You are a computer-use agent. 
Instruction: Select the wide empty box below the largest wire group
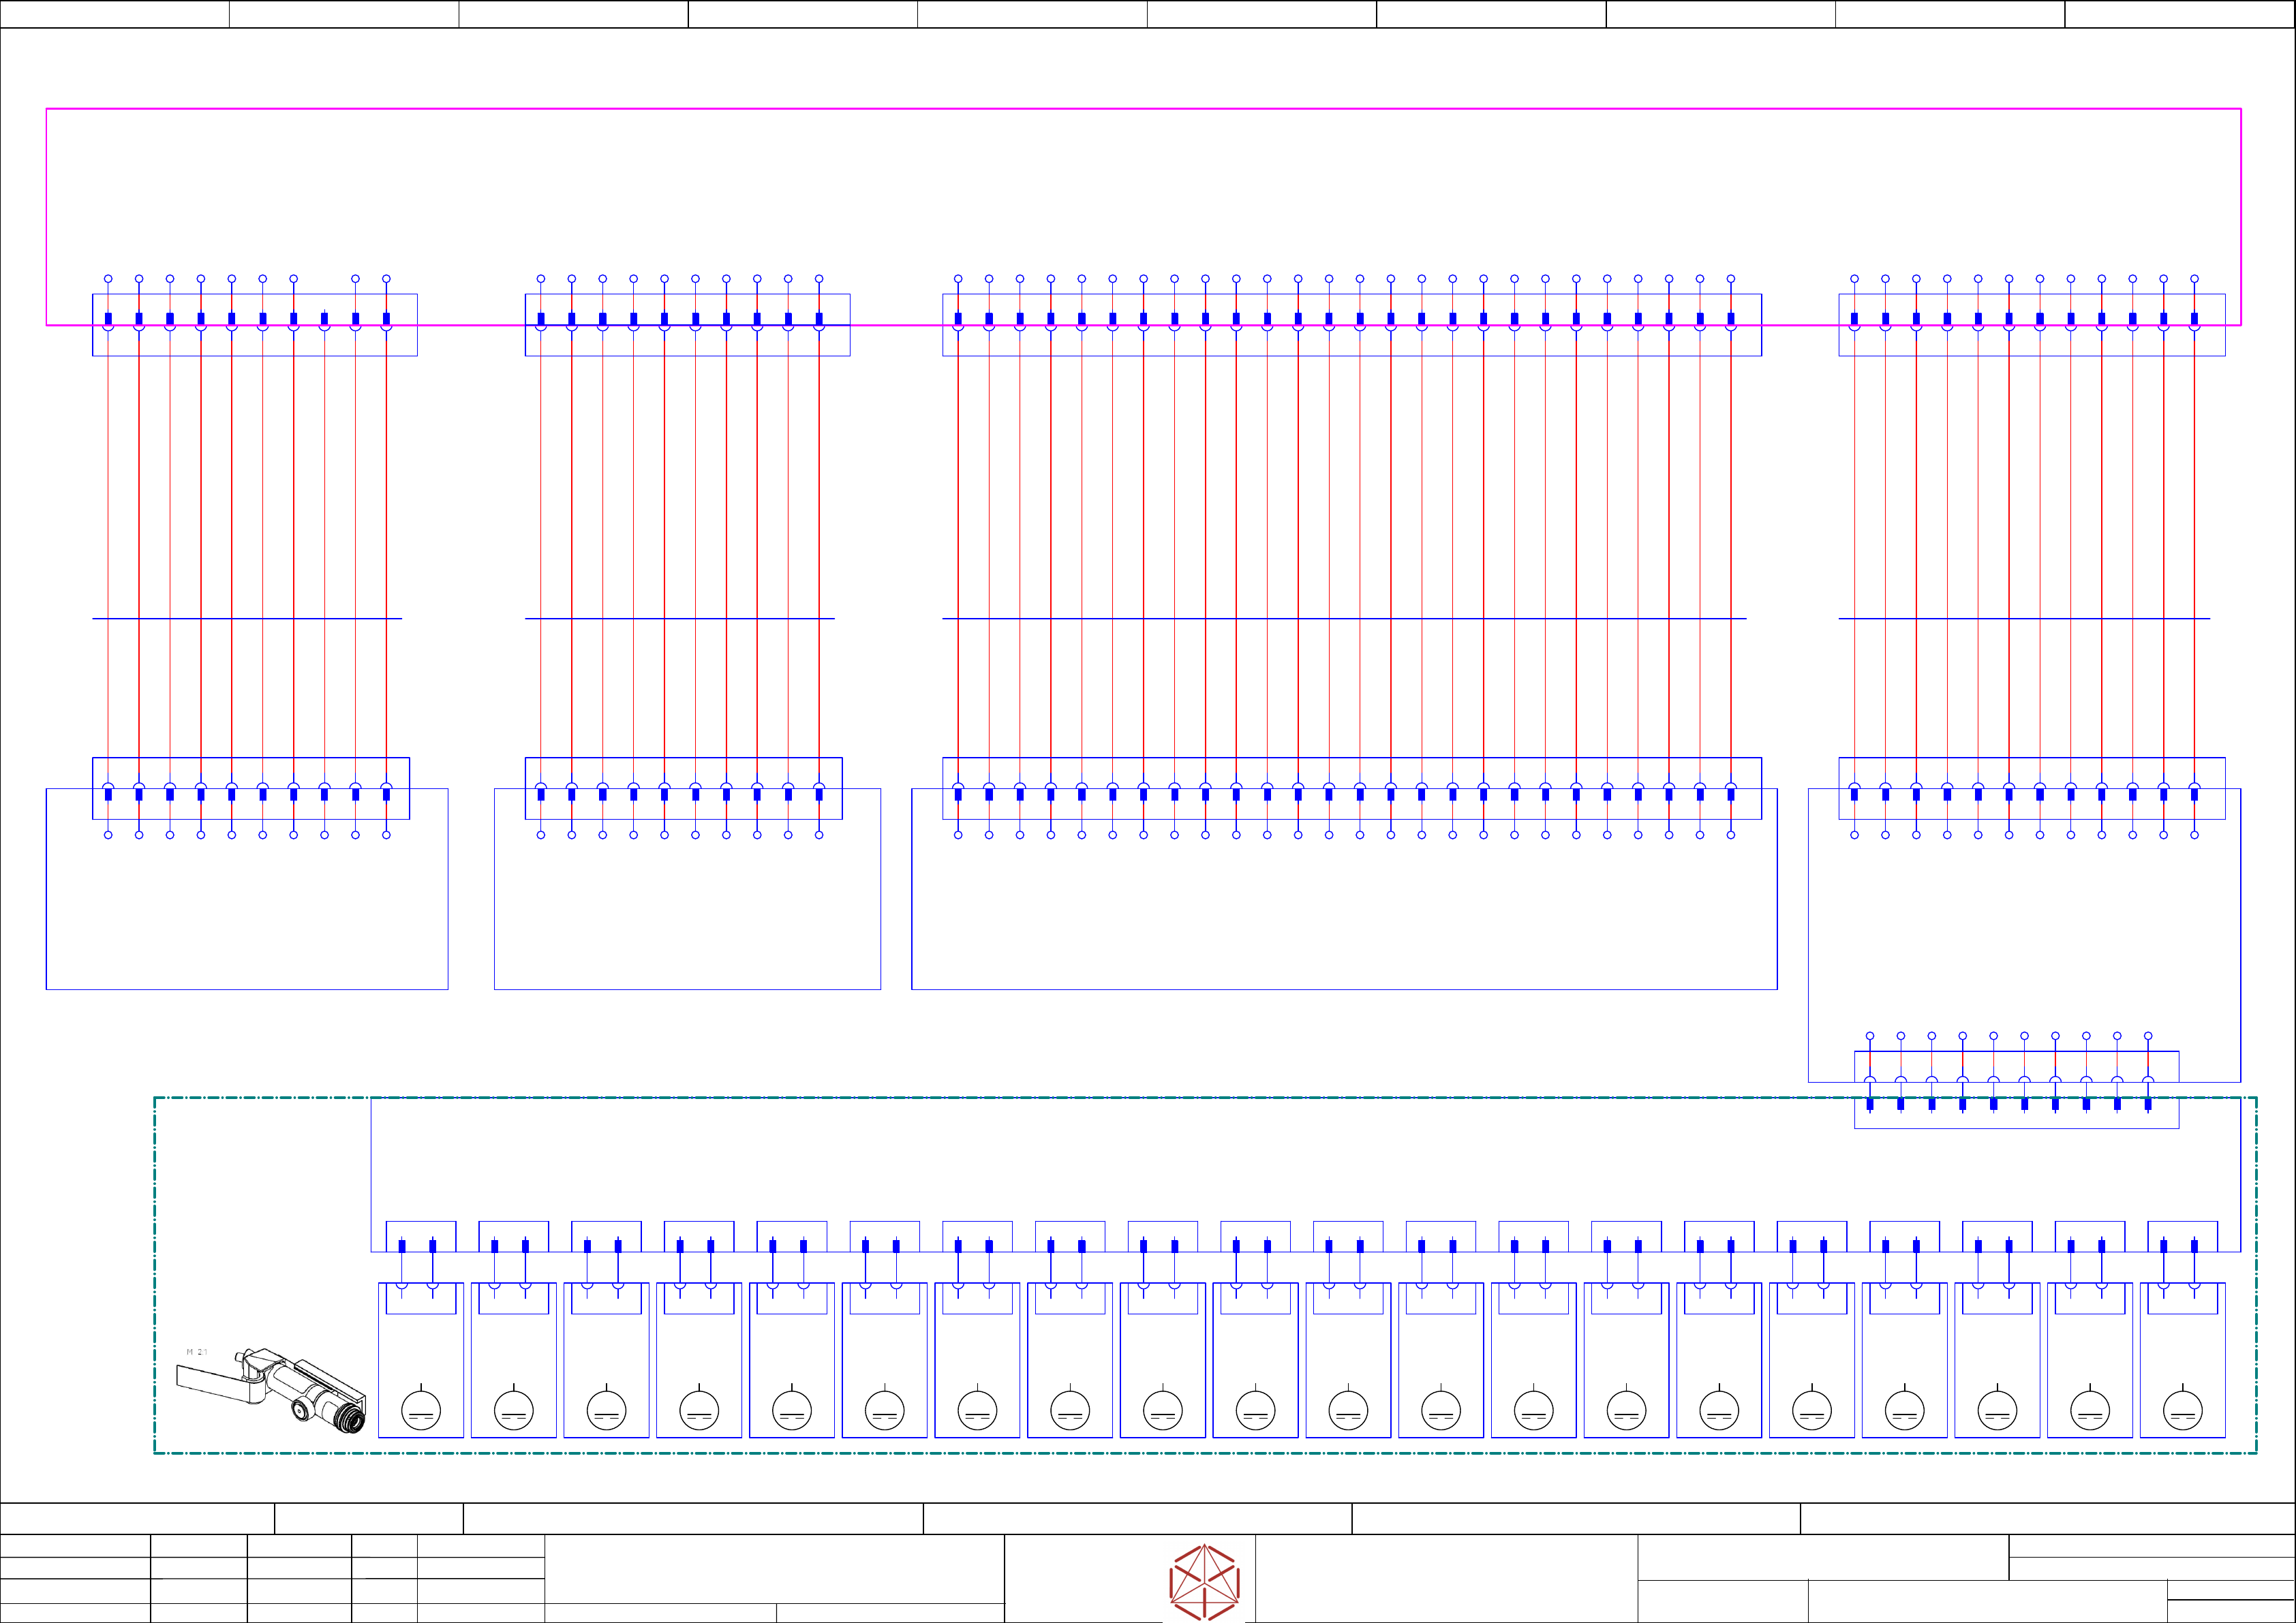(x=1344, y=910)
